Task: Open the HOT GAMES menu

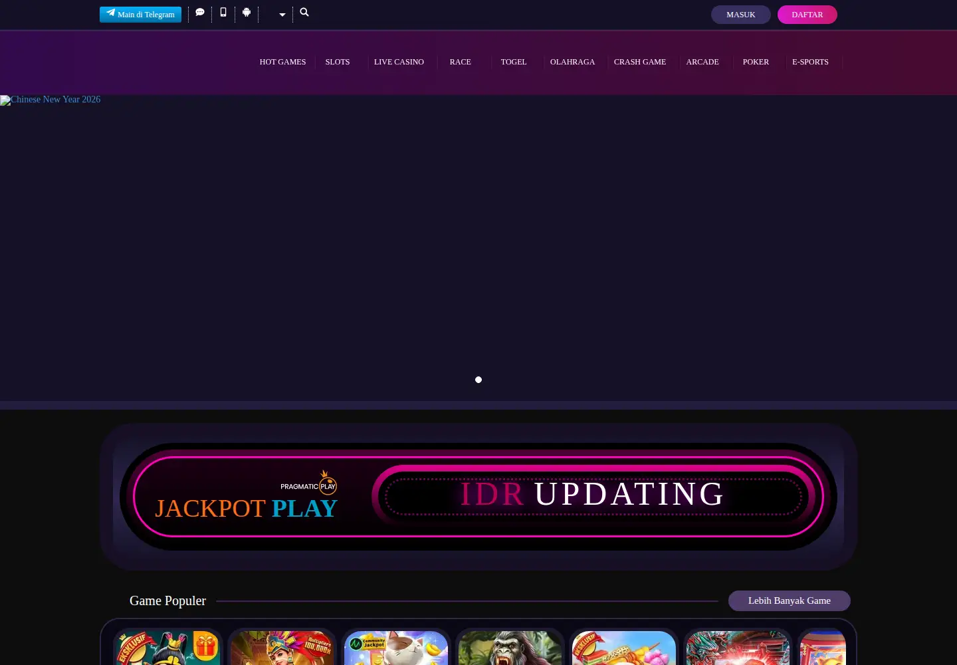Action: pyautogui.click(x=282, y=62)
